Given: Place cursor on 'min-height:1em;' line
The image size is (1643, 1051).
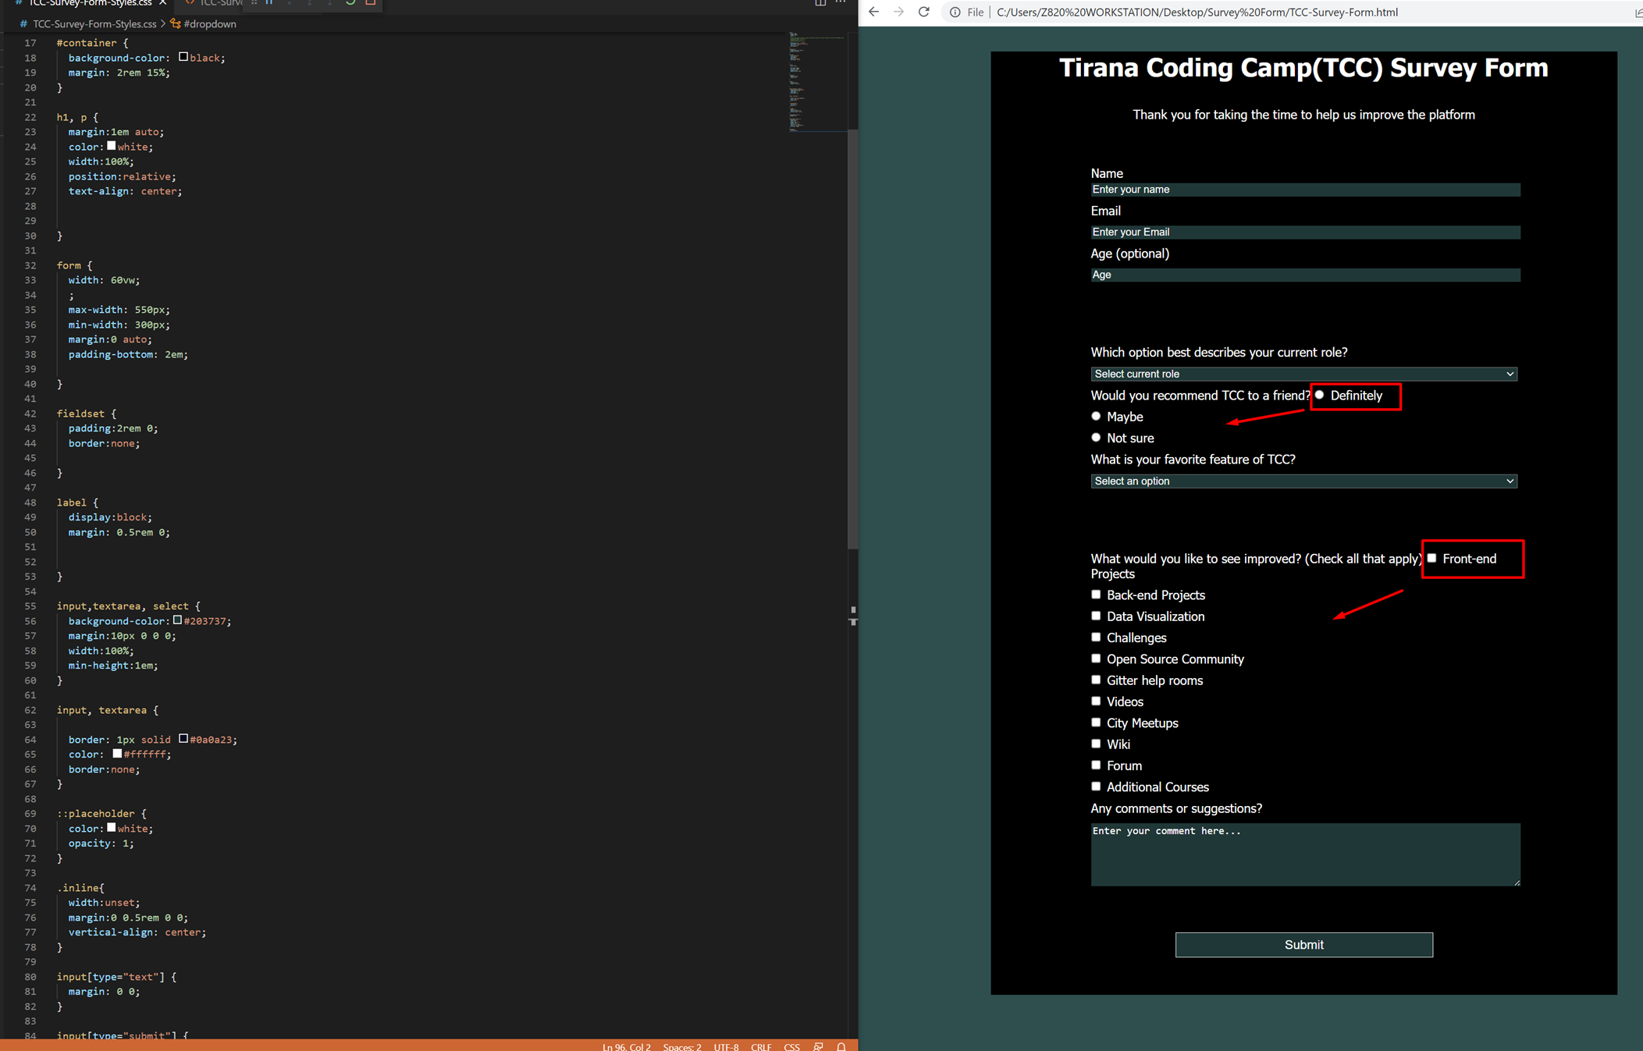Looking at the screenshot, I should 113,666.
